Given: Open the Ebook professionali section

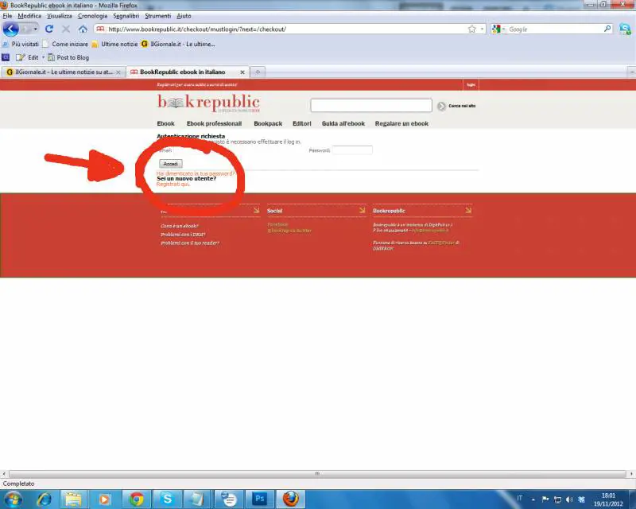Looking at the screenshot, I should pyautogui.click(x=214, y=123).
